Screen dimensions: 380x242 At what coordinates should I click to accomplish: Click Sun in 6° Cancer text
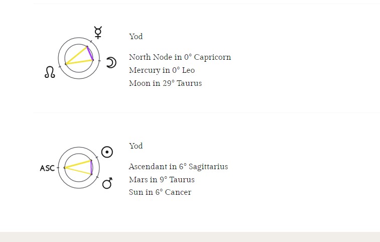tap(160, 192)
